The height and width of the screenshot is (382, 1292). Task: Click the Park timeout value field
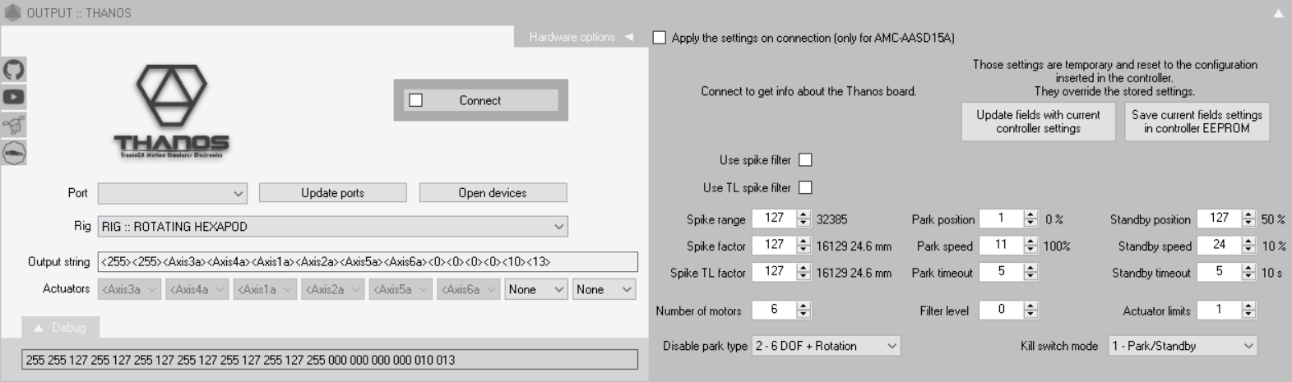(1001, 272)
